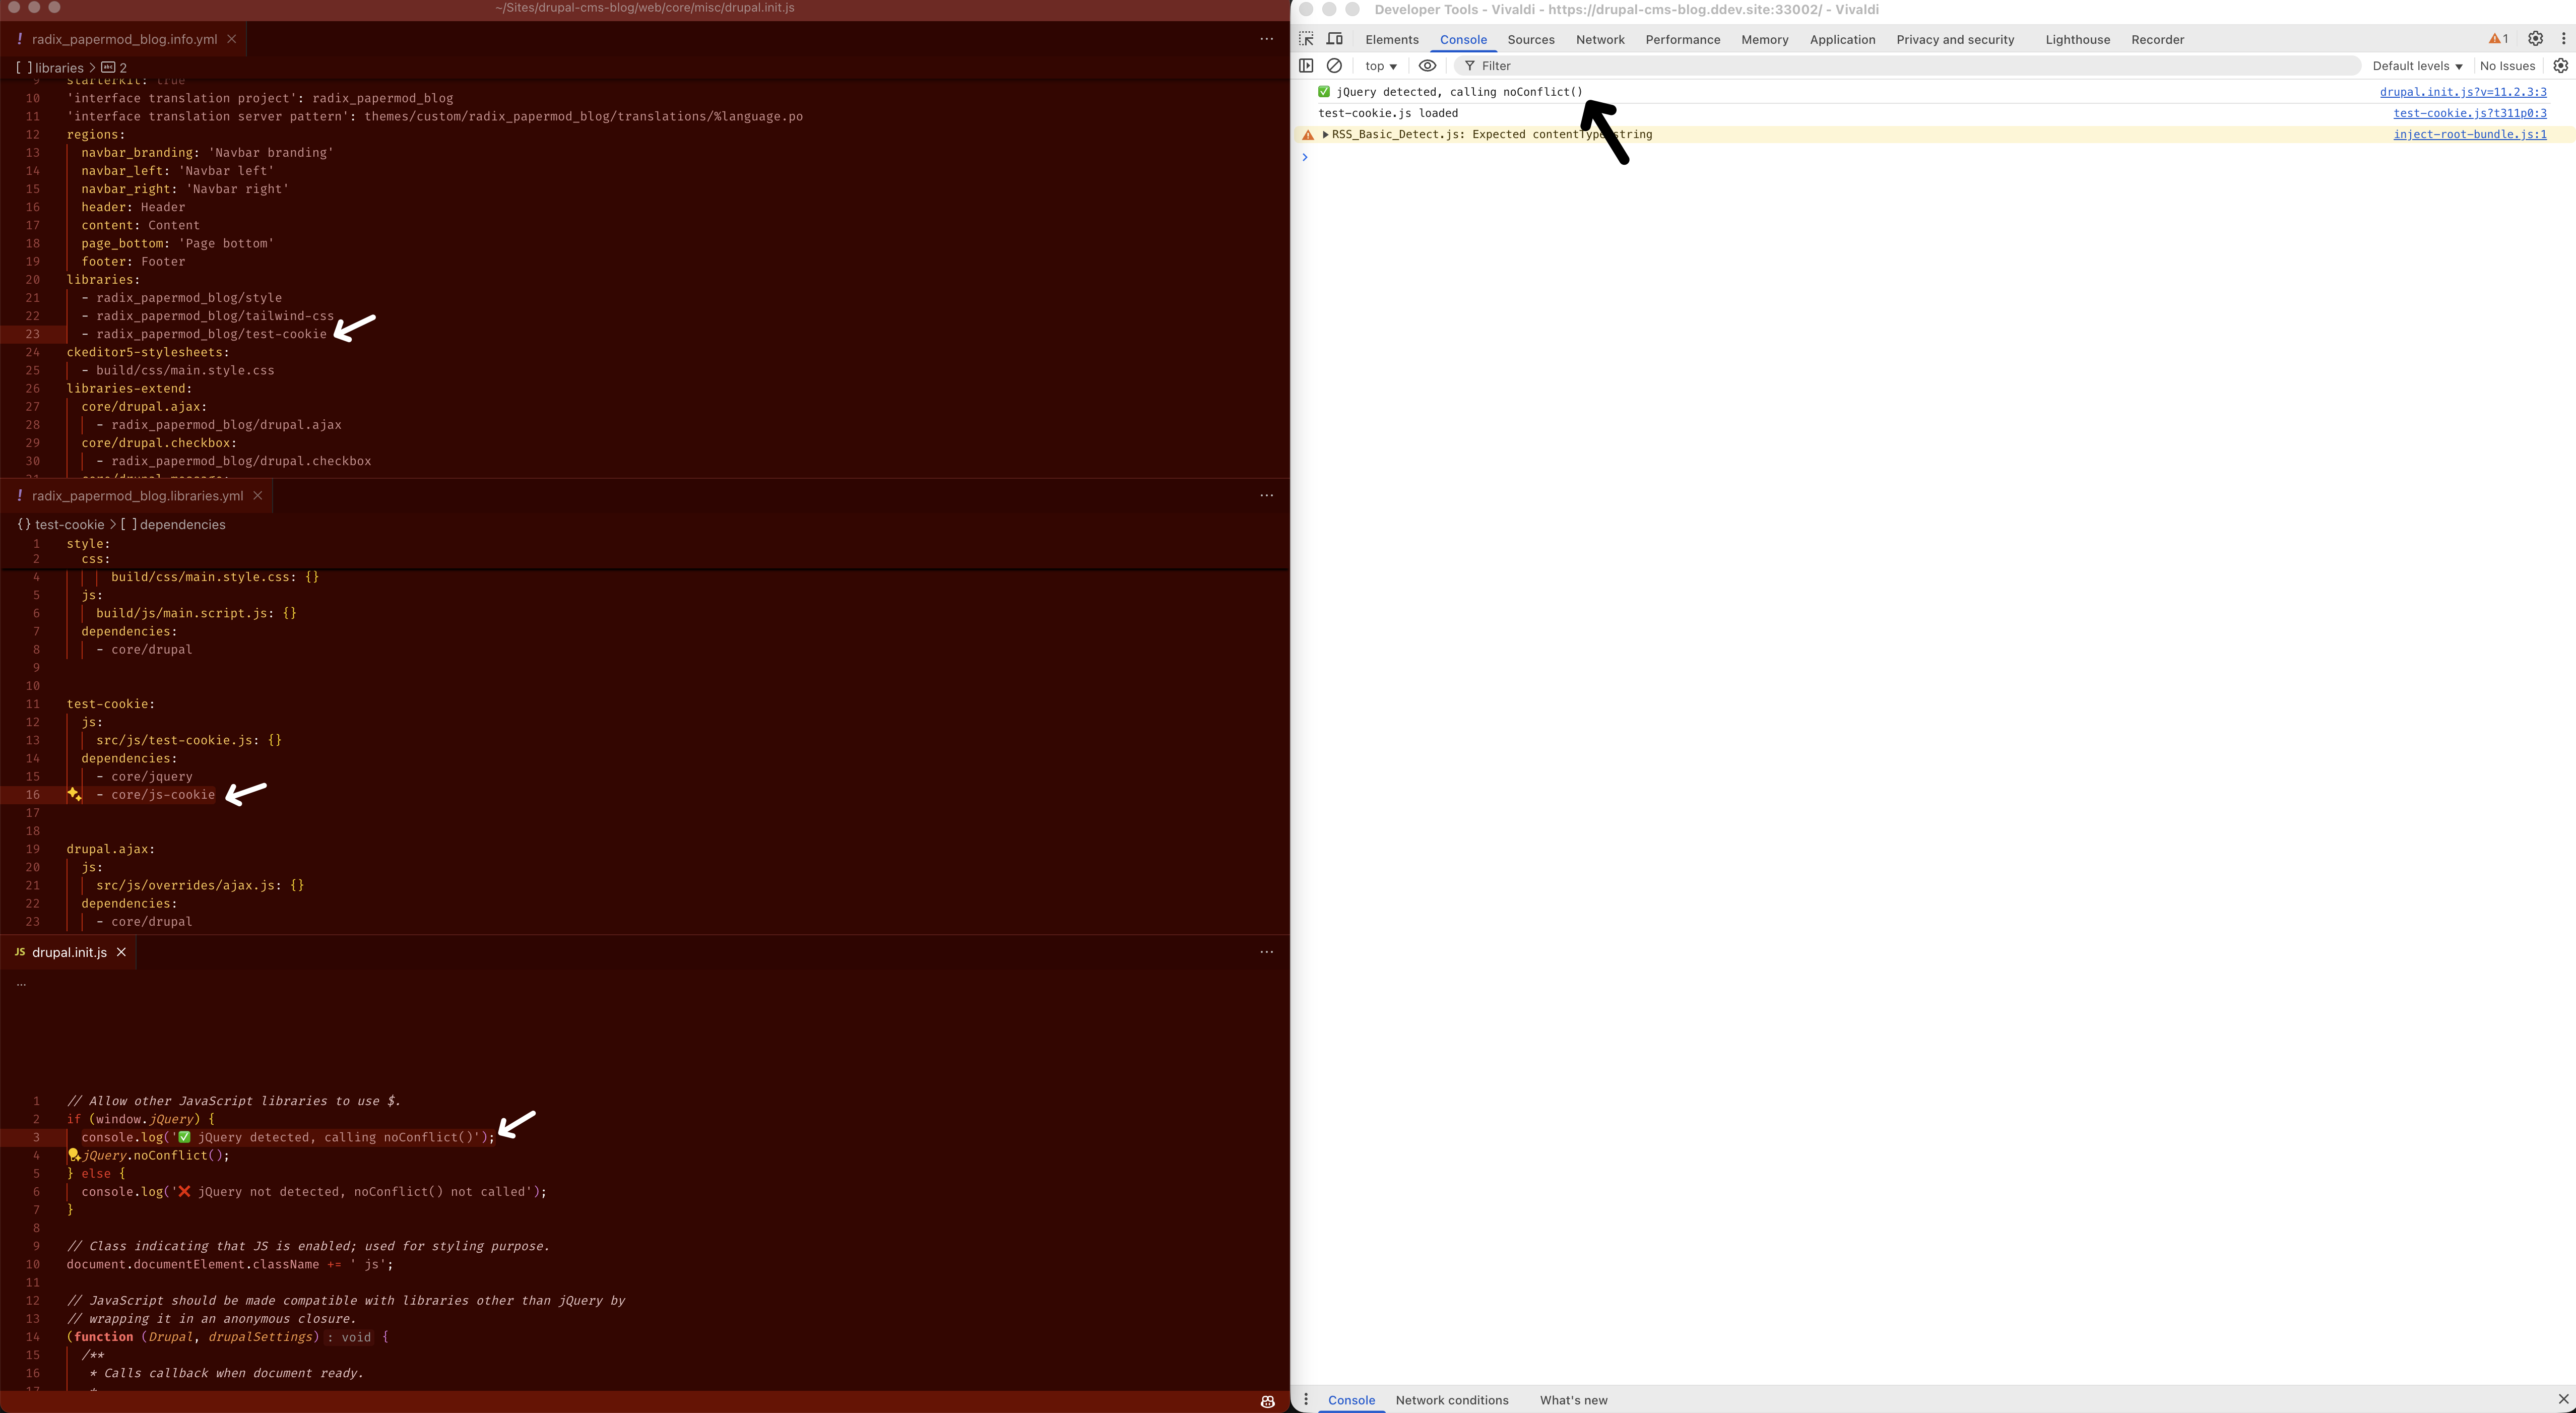Open the Lighthouse panel
2576x1413 pixels.
[2076, 39]
